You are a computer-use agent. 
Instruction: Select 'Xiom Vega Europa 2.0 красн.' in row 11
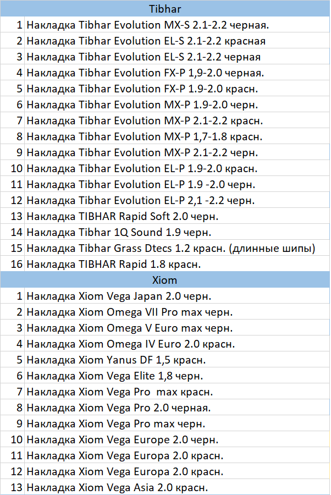pos(177,455)
